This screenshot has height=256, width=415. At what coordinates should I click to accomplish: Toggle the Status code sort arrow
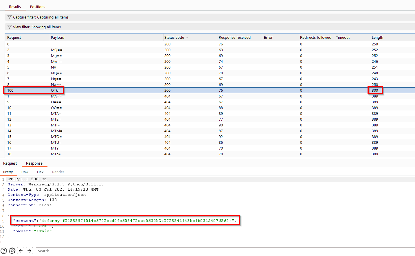[187, 38]
